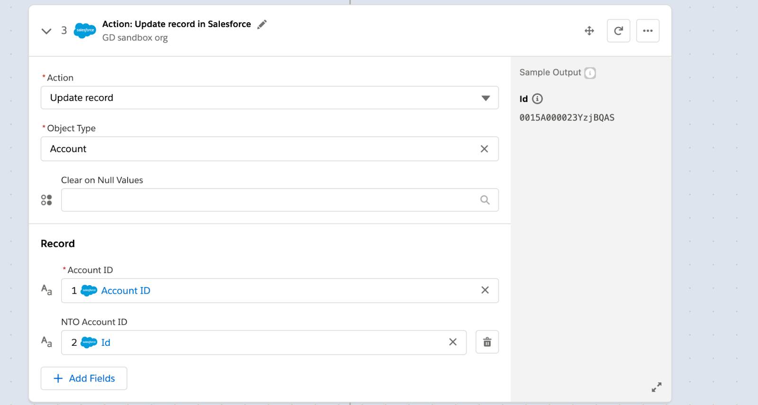Edit the action title with pencil icon
The image size is (758, 405).
[262, 25]
